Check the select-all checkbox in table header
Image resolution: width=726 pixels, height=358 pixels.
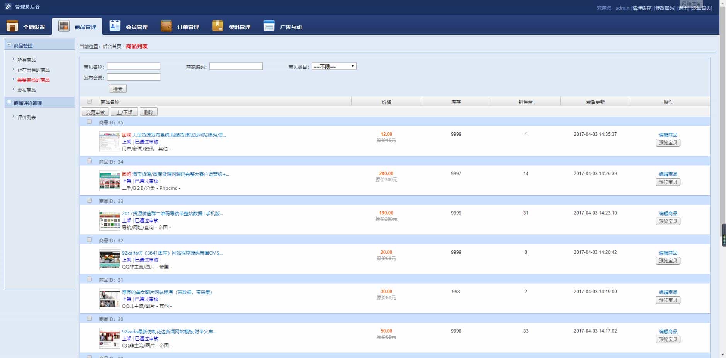tap(89, 101)
